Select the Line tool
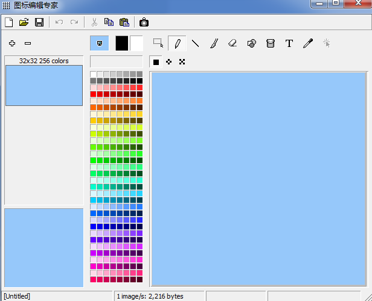This screenshot has width=372, height=301. pos(196,43)
